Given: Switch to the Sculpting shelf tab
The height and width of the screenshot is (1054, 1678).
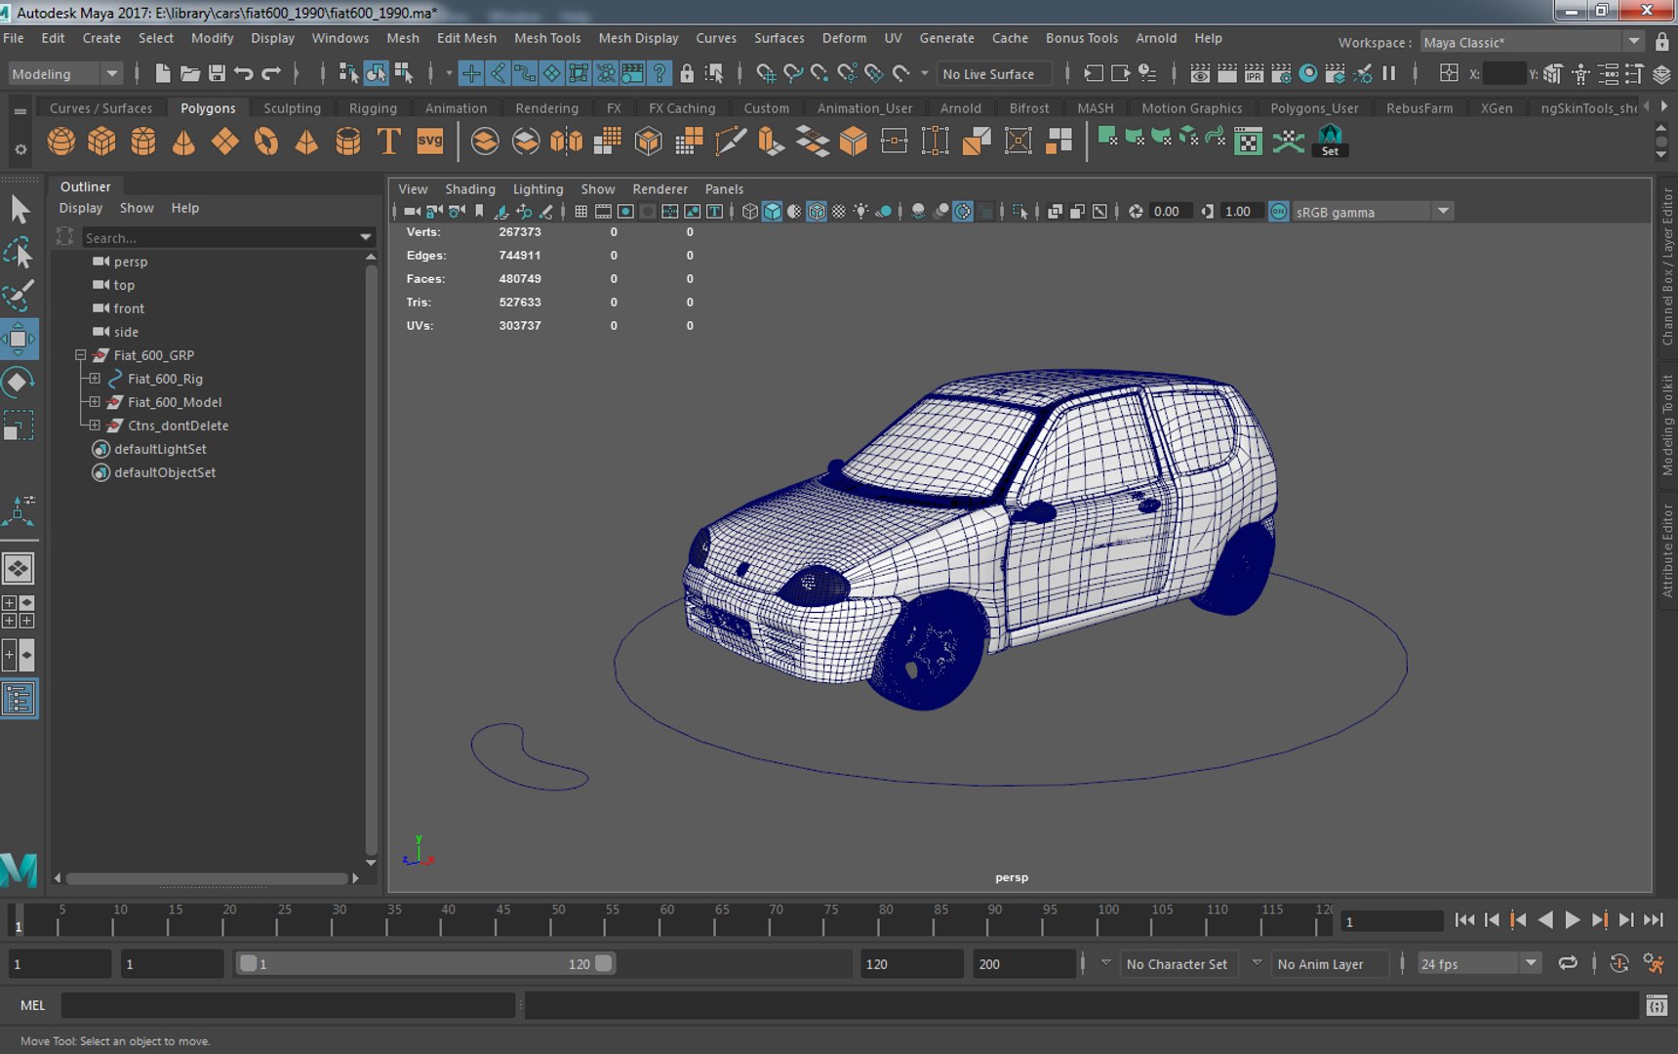Looking at the screenshot, I should 292,108.
